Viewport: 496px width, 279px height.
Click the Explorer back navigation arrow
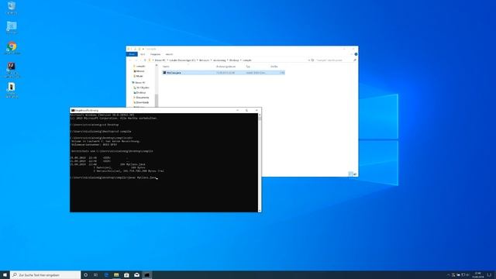(129, 60)
